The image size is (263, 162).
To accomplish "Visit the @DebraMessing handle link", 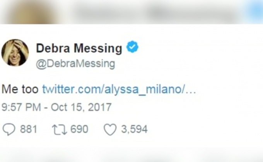I will (76, 64).
